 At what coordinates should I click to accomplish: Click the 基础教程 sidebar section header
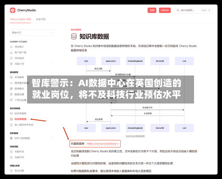tap(14, 72)
